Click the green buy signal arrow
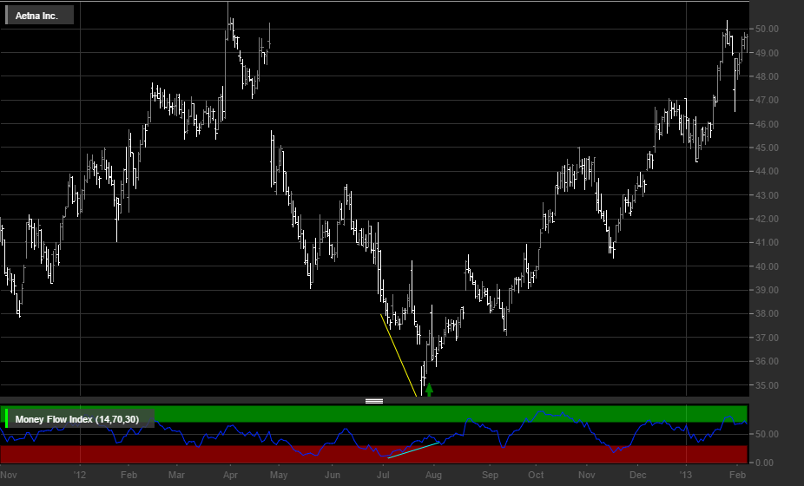The width and height of the screenshot is (804, 486). [429, 390]
